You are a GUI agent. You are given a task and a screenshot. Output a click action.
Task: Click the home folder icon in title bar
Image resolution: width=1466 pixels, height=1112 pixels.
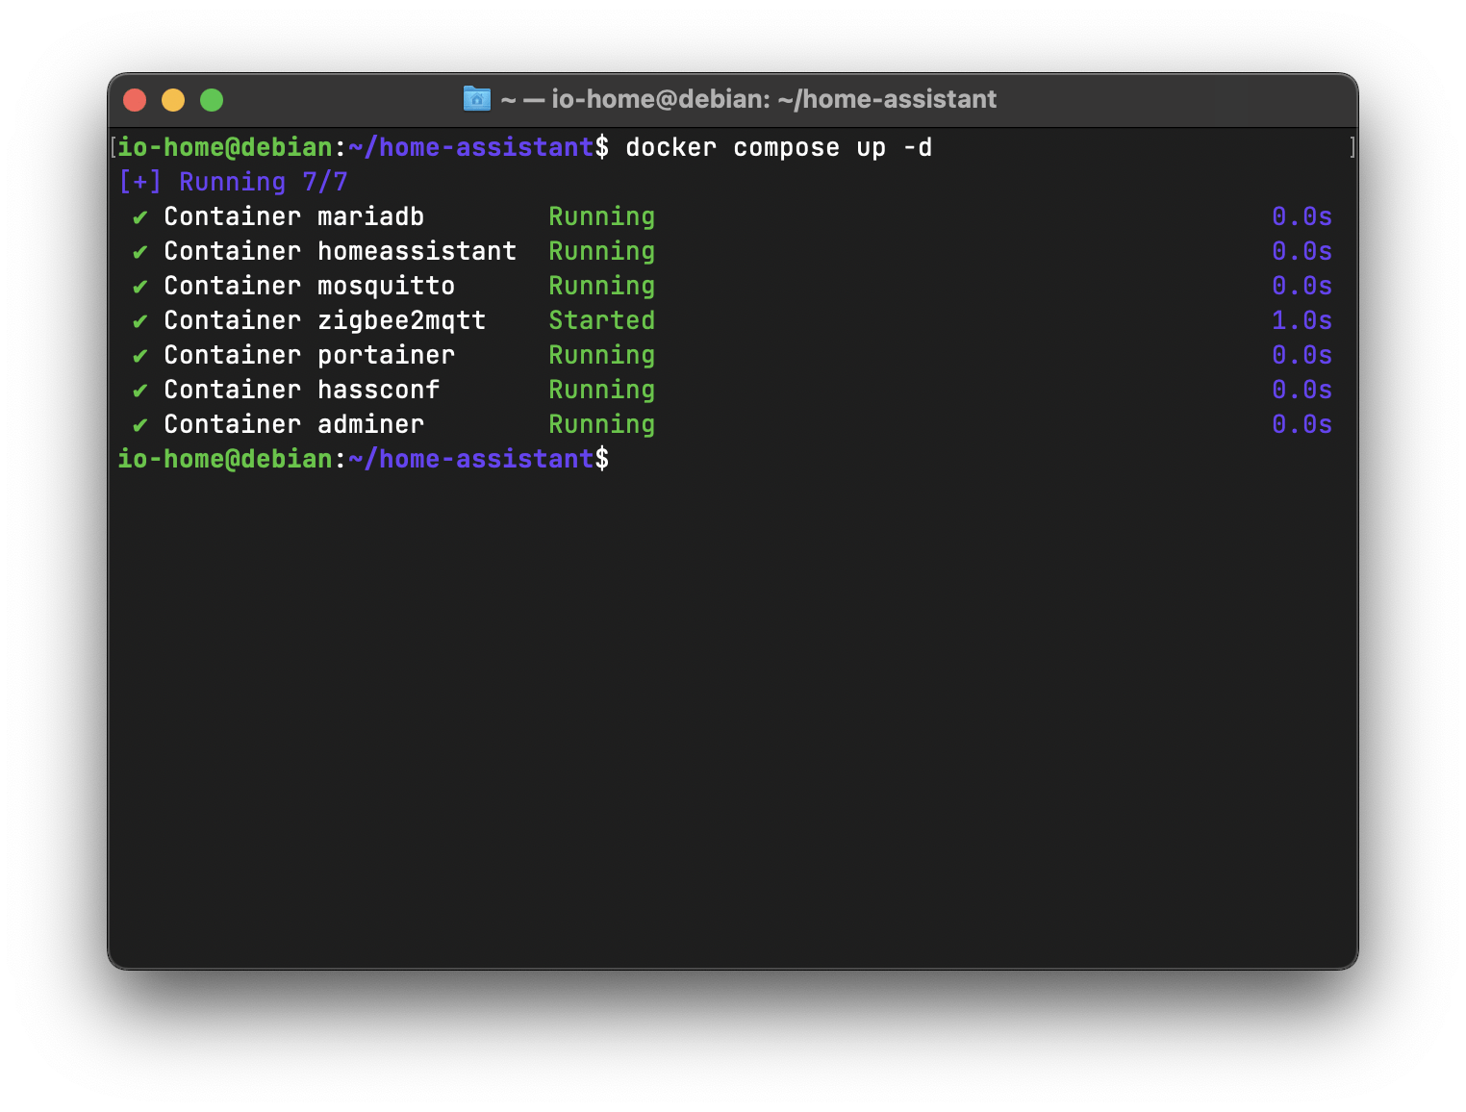[476, 99]
